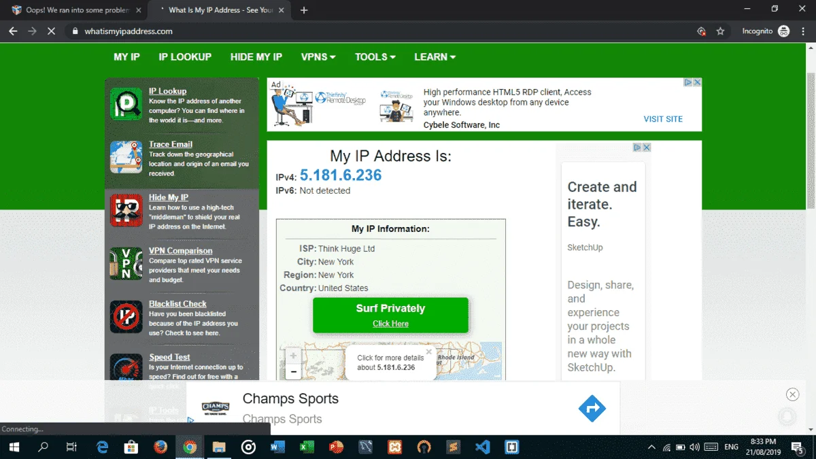This screenshot has height=459, width=816.
Task: Open the VPN Comparison sidebar link
Action: 181,251
